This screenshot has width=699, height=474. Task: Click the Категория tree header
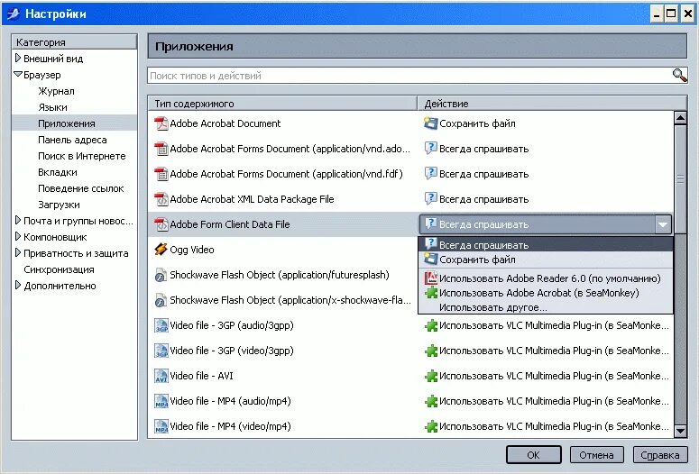point(74,41)
